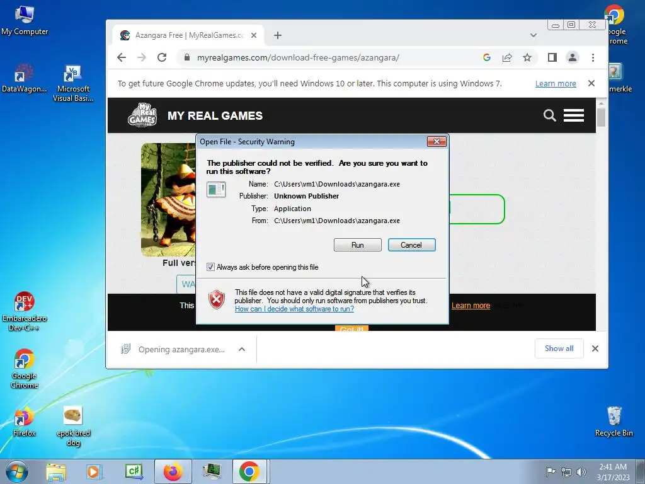Open My Computer desktop icon

[x=25, y=20]
